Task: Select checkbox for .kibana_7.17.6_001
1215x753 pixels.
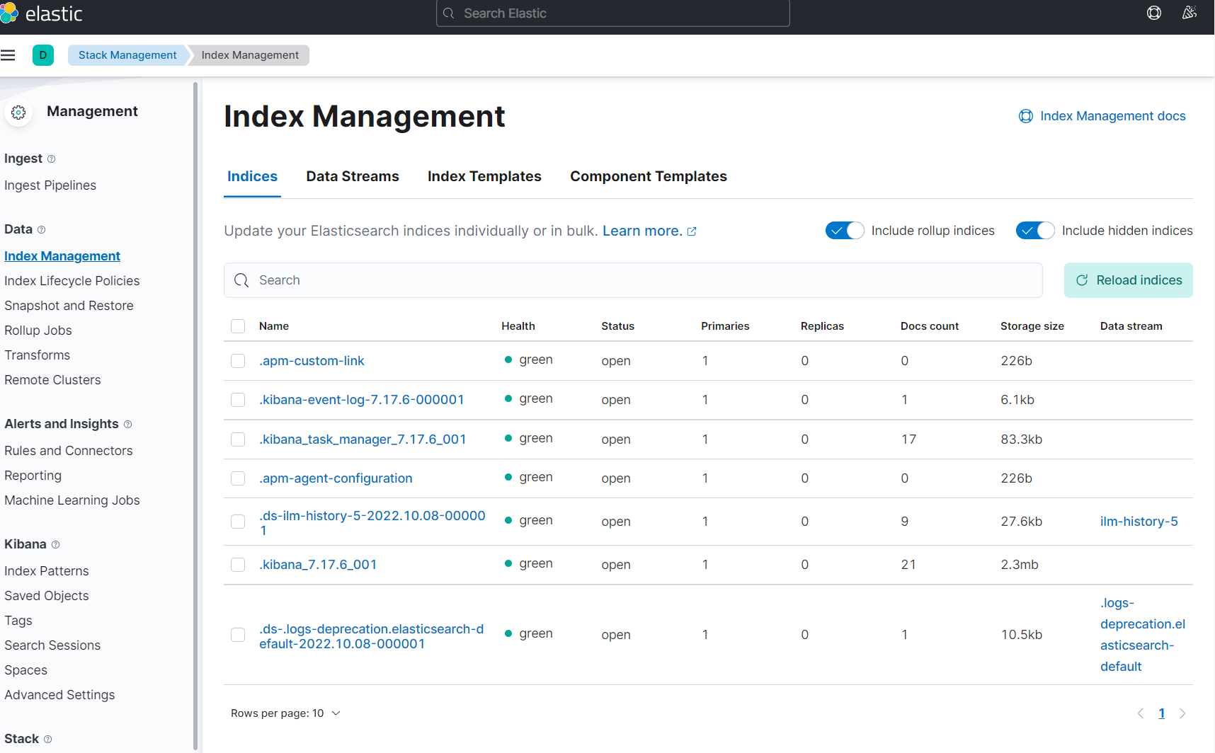Action: 238,565
